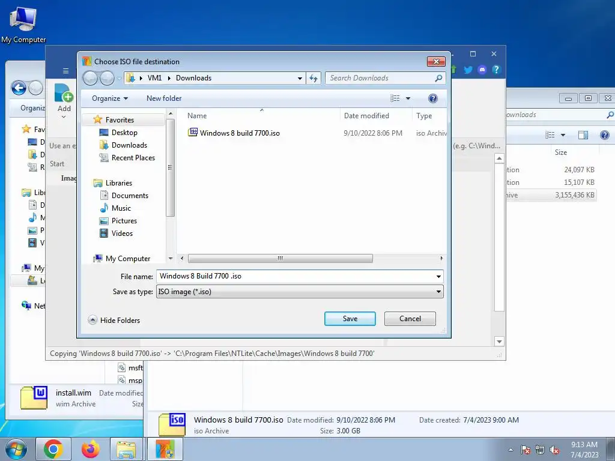Click help icon in background Explorer window

point(605,135)
